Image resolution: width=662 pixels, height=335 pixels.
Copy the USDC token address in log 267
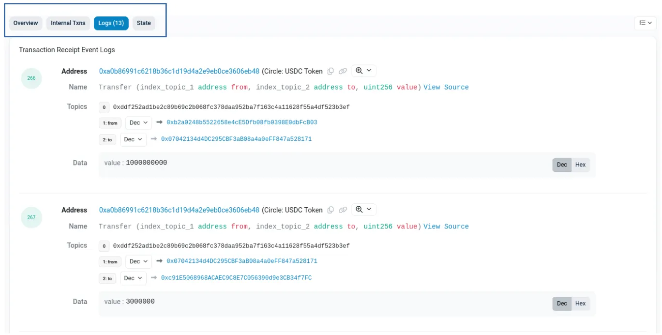(331, 210)
